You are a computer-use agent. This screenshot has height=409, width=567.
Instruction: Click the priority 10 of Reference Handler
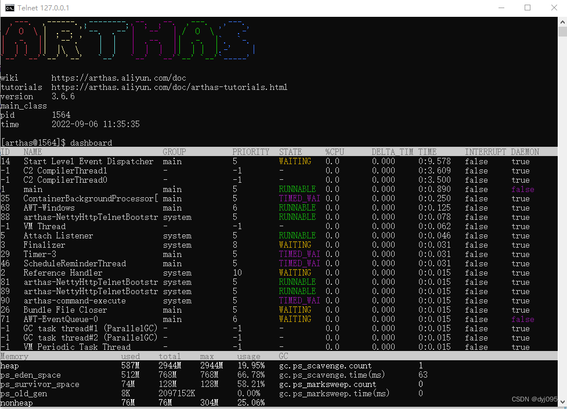click(237, 273)
